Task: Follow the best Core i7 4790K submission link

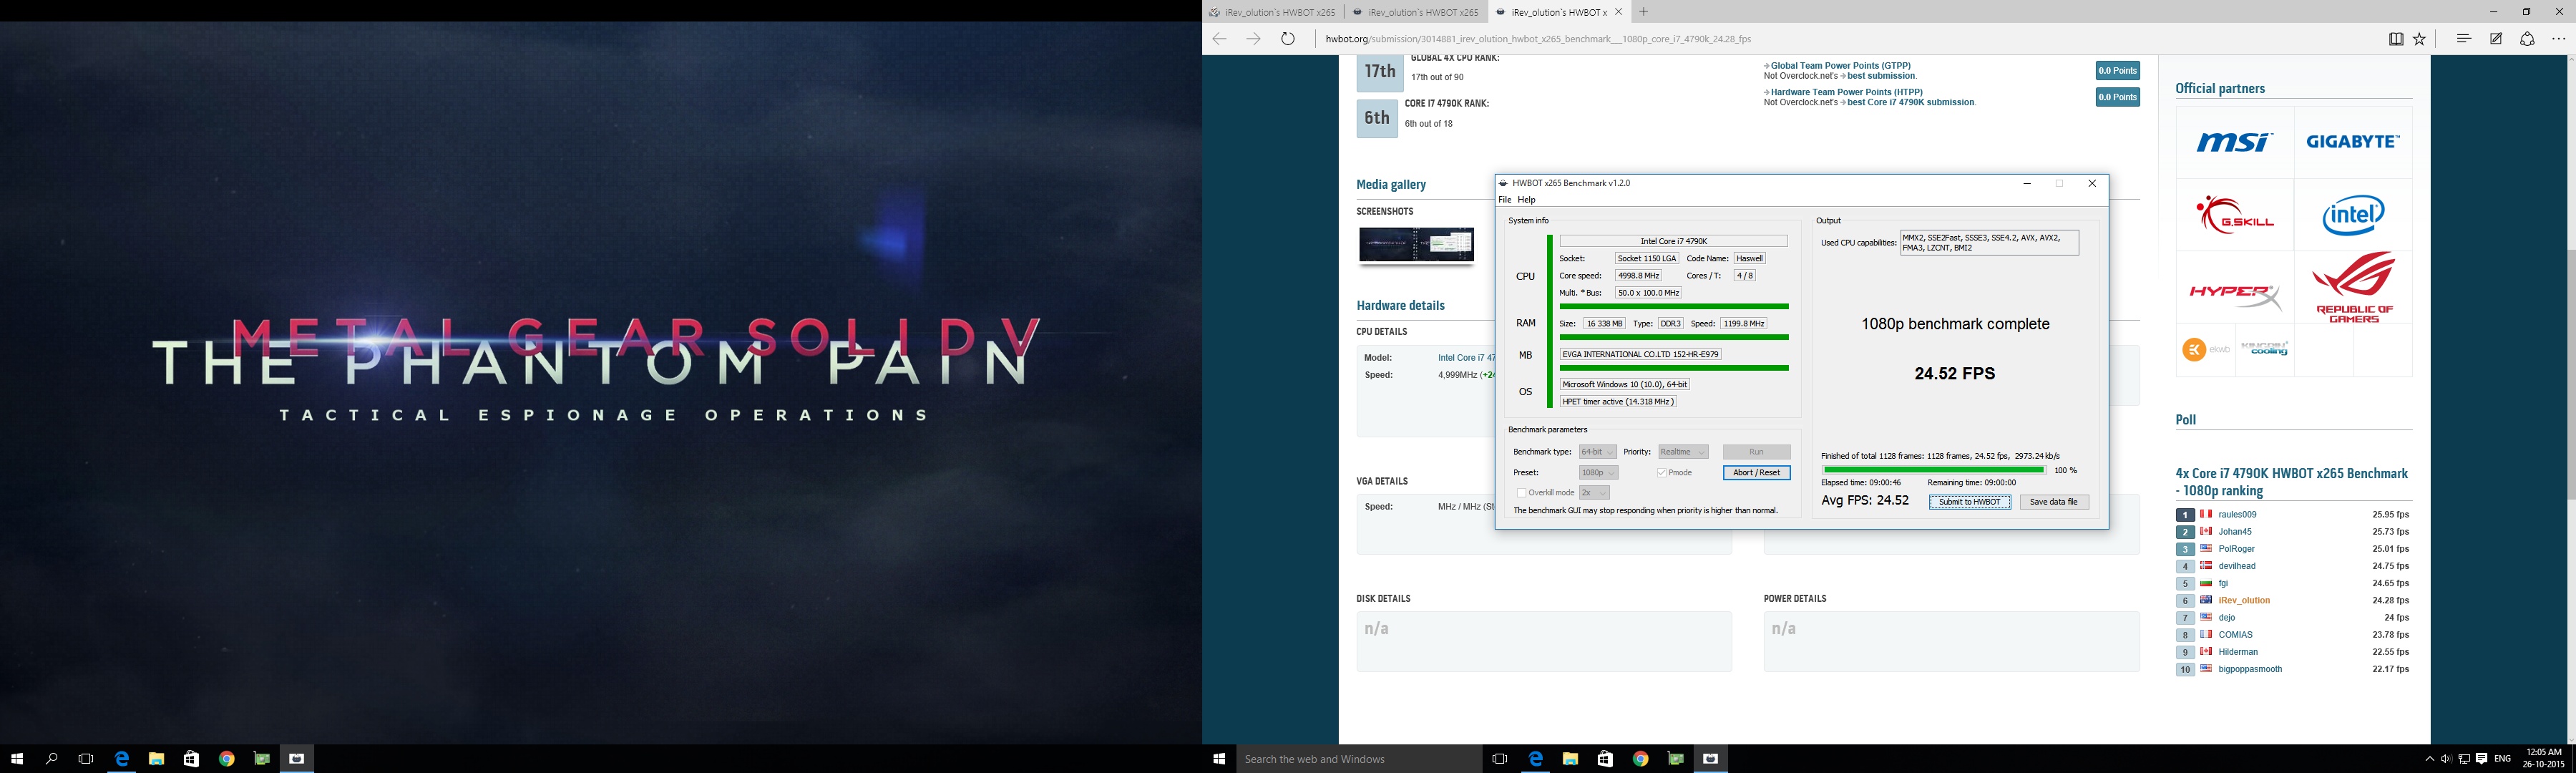Action: pyautogui.click(x=1911, y=102)
